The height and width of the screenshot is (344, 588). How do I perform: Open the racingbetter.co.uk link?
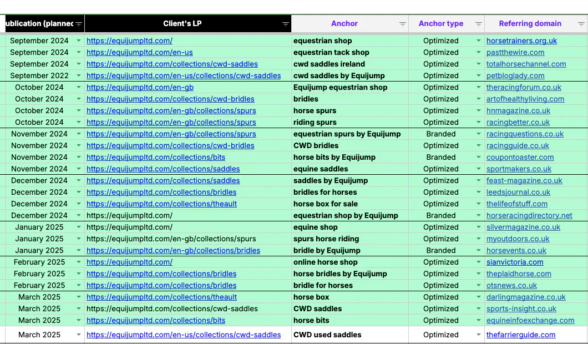click(518, 122)
